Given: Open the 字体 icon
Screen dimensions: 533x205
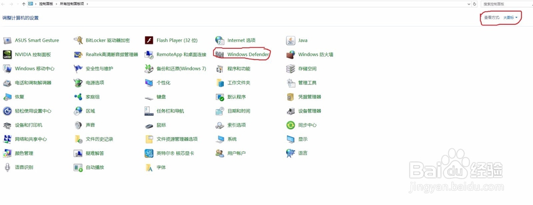Looking at the screenshot, I should pos(149,167).
